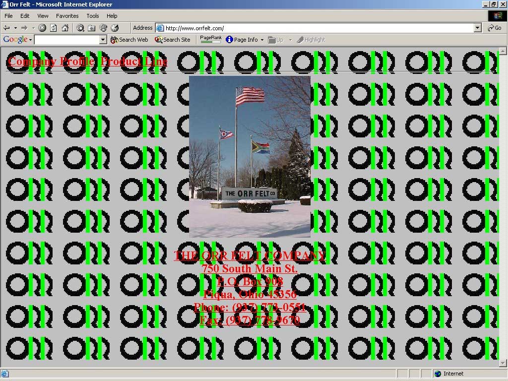This screenshot has height=381, width=508.
Task: Open the Search pane icon
Action: 80,28
